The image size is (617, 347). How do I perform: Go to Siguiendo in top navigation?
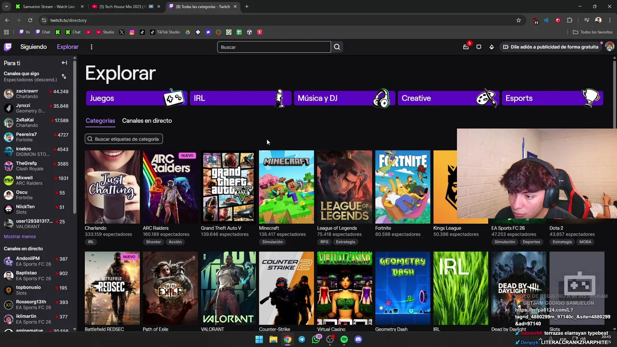[x=34, y=47]
